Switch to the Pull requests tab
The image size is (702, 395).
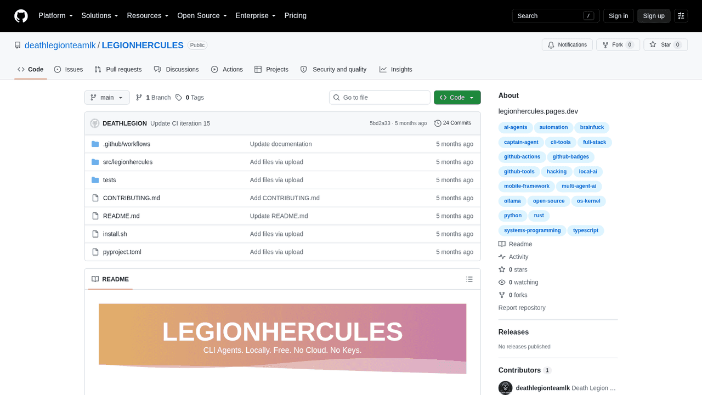[x=118, y=70]
